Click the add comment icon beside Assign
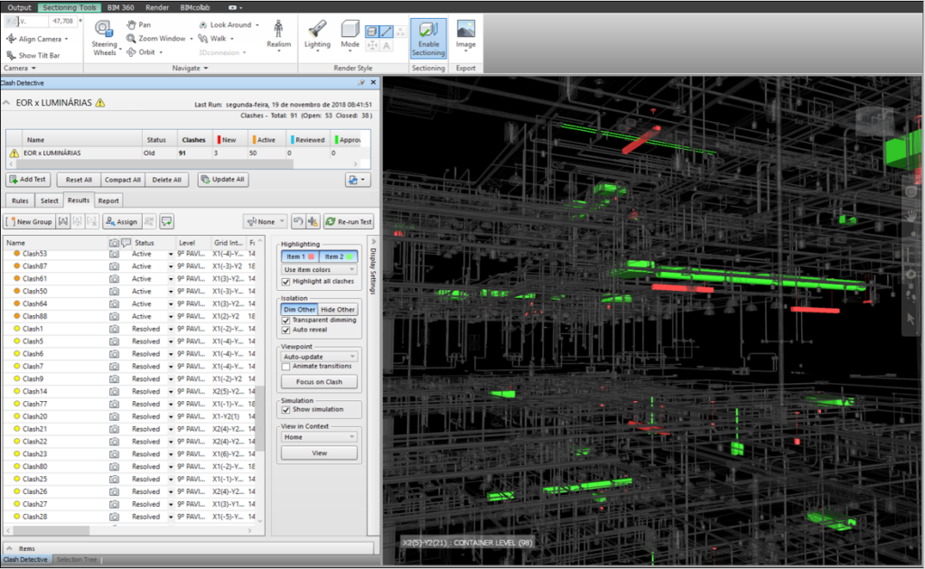925x569 pixels. click(167, 221)
